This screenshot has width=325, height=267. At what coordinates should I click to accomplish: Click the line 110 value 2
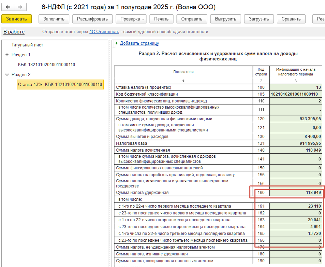pos(296,101)
